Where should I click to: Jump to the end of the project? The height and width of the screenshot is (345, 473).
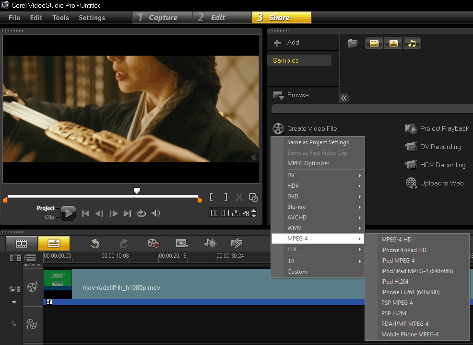pos(127,213)
